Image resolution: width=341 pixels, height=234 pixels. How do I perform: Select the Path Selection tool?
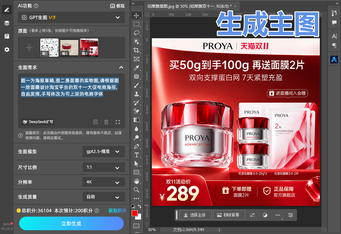[136, 164]
